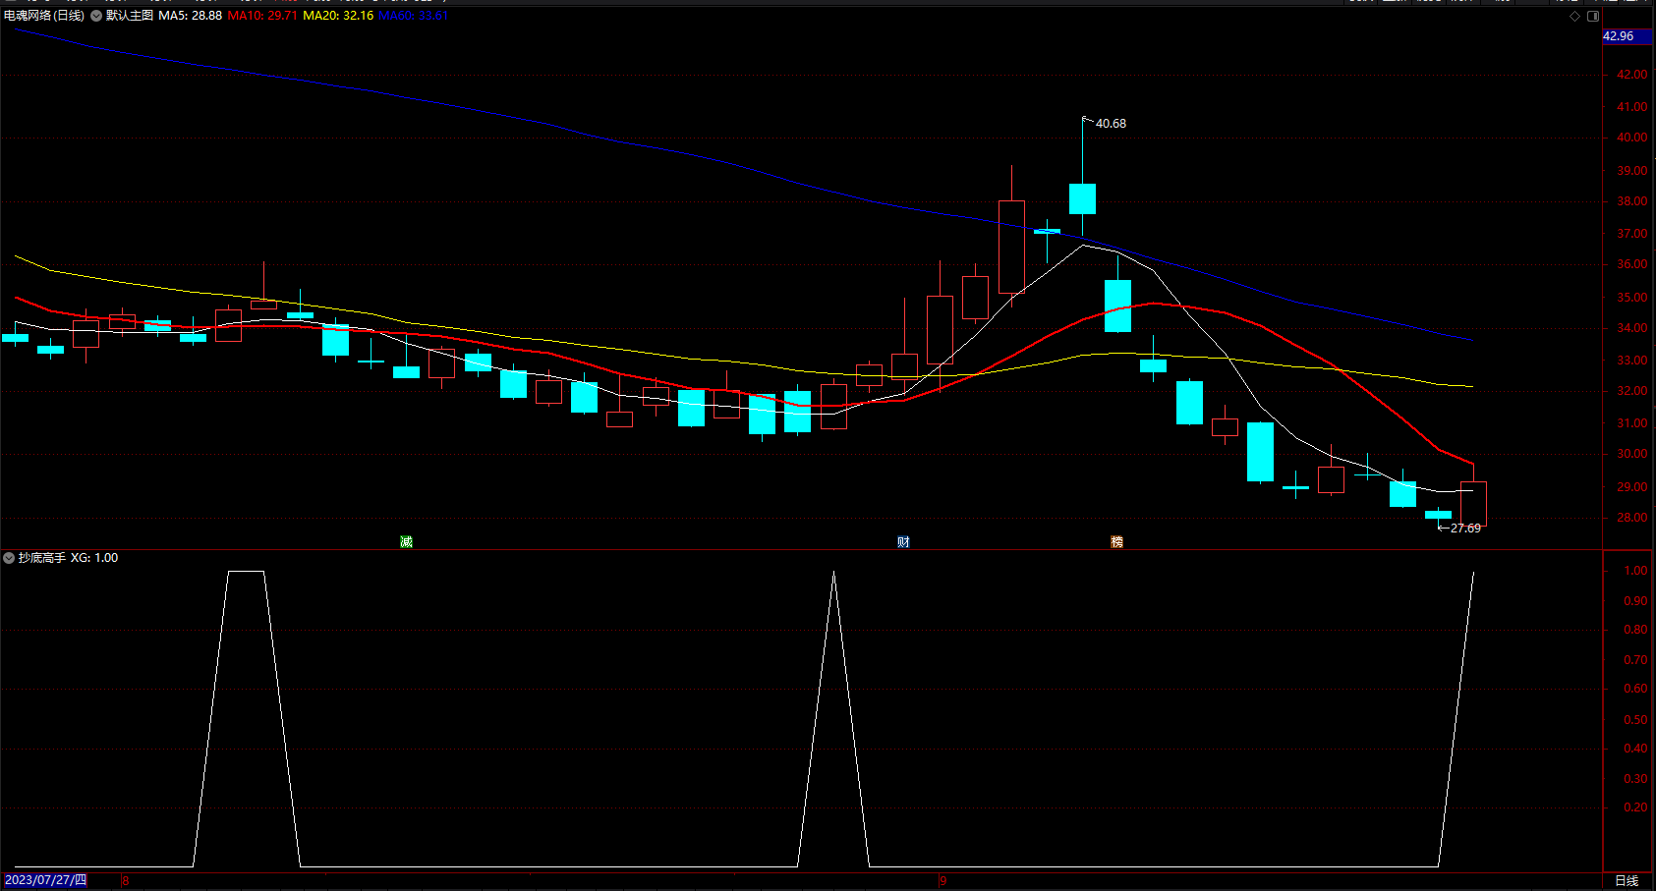1656x891 pixels.
Task: Click the month 9 marker on time axis
Action: click(x=942, y=880)
